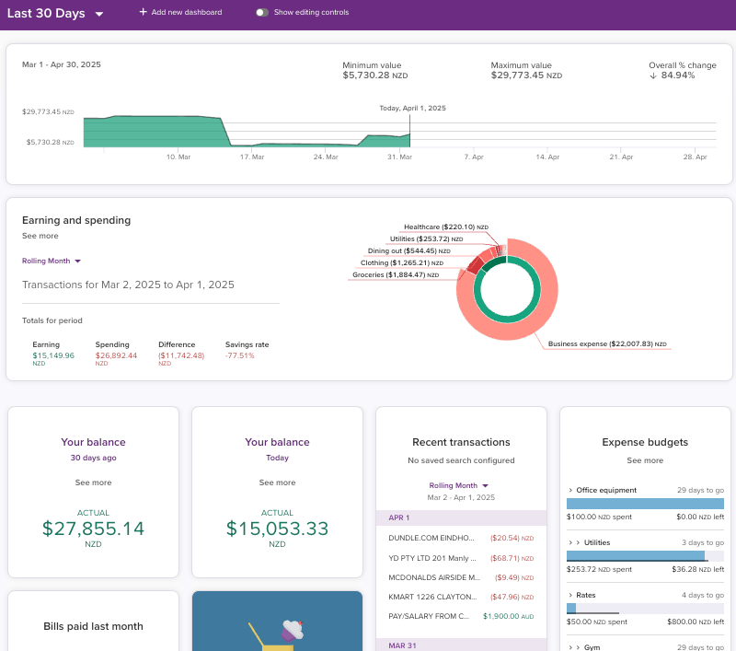This screenshot has width=736, height=651.
Task: Open Rolling Month dropdown in Earning and spending
Action: [52, 261]
